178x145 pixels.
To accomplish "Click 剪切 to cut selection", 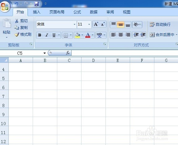I will point(21,21).
